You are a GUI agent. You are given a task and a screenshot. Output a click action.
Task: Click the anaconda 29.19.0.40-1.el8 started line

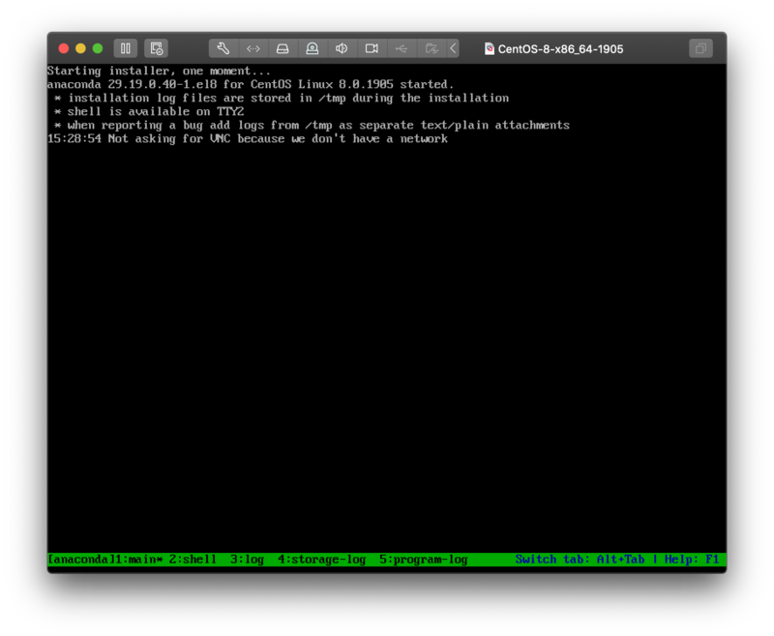pos(251,84)
